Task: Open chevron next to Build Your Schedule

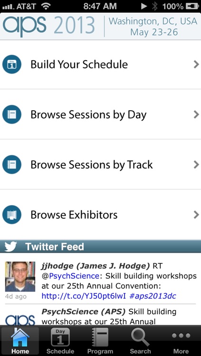Action: 196,65
